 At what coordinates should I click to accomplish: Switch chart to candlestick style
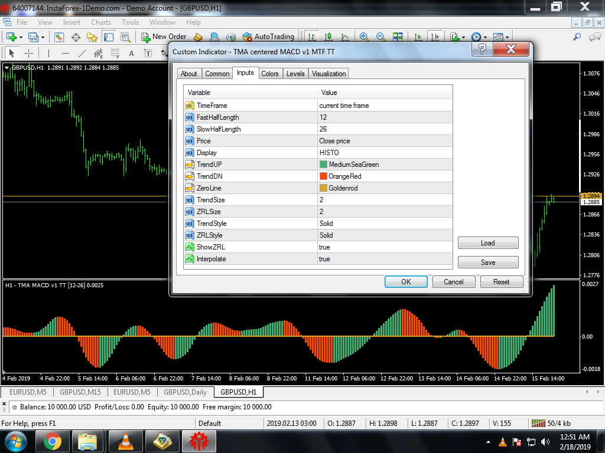[328, 37]
